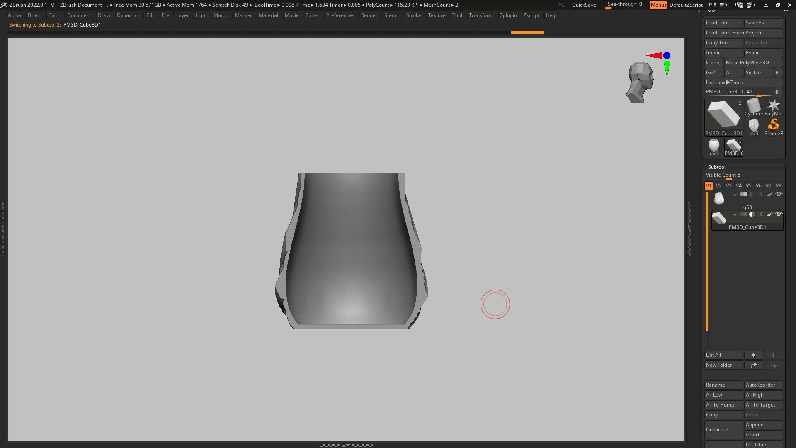Toggle g53 polypaint brush icon
This screenshot has height=448, width=796.
point(769,195)
